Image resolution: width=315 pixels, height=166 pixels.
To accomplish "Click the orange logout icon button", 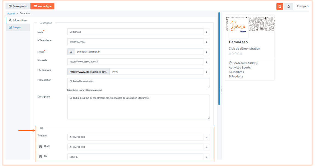I will [x=280, y=6].
